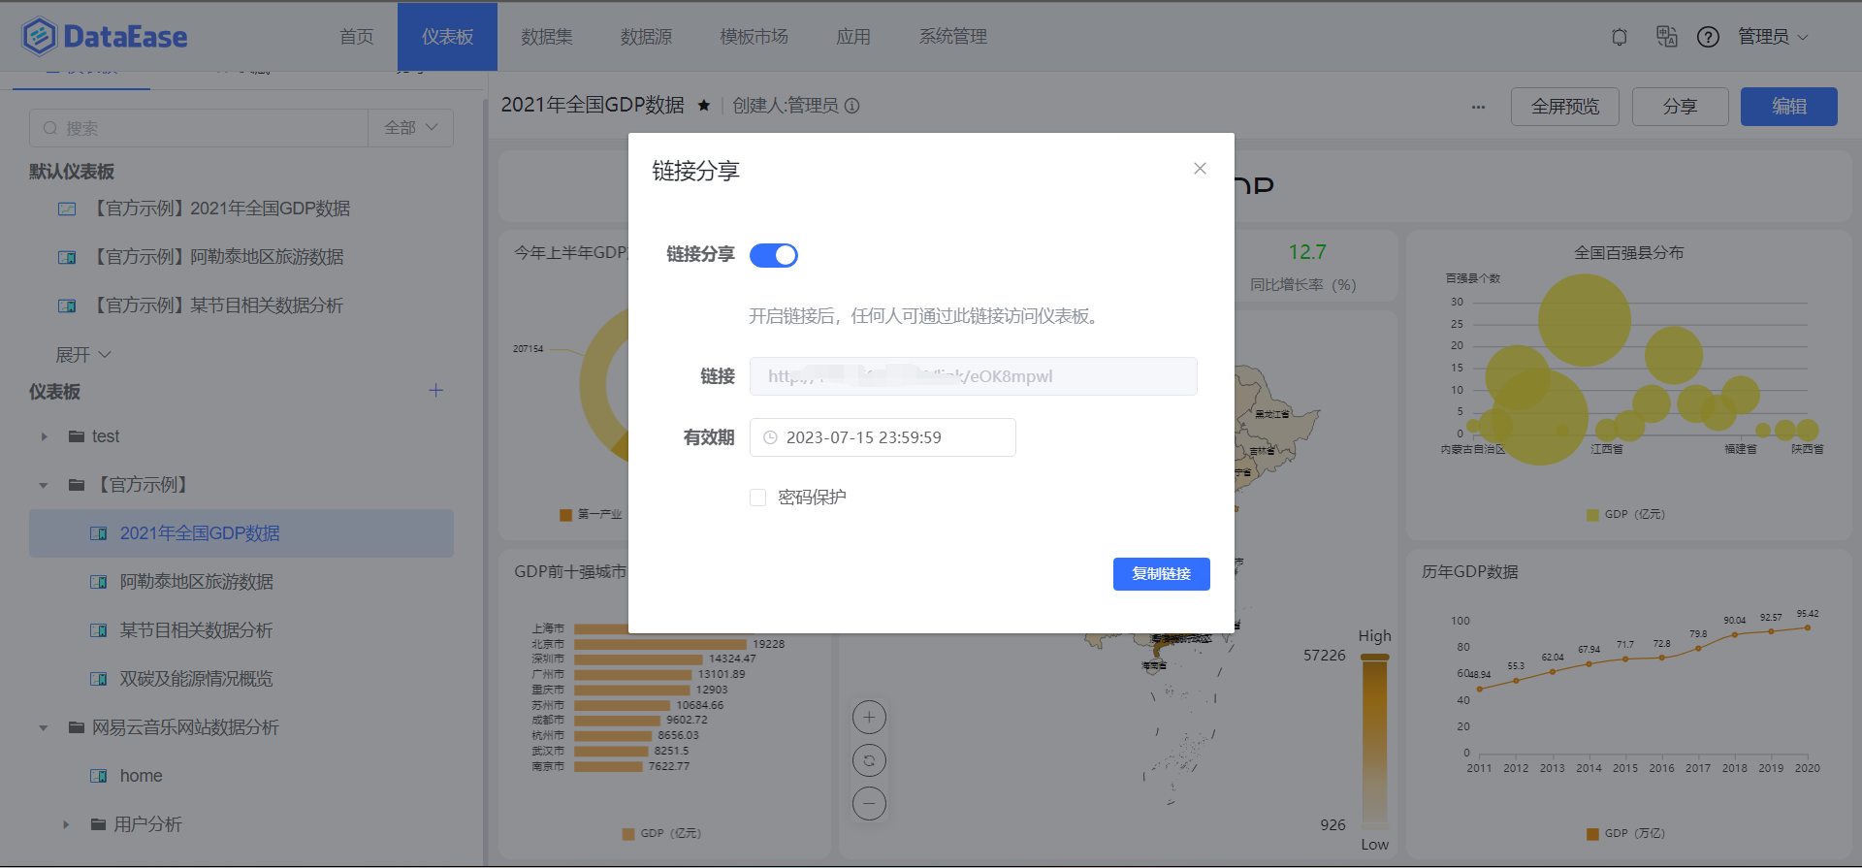Collapse the 【官方示例】 folder arrow
1862x868 pixels.
point(44,485)
